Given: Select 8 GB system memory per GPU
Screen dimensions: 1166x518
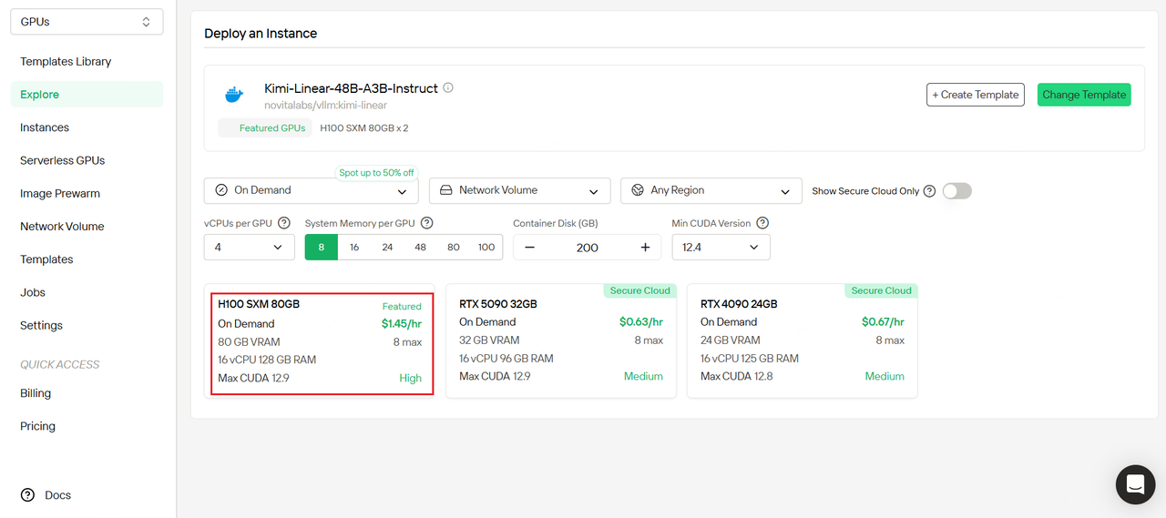Looking at the screenshot, I should (322, 248).
